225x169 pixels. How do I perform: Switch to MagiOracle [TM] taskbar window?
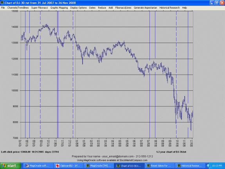[x=99, y=166]
